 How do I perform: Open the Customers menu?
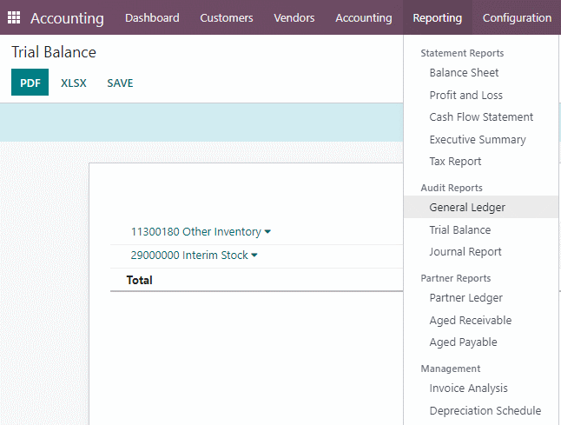click(227, 17)
